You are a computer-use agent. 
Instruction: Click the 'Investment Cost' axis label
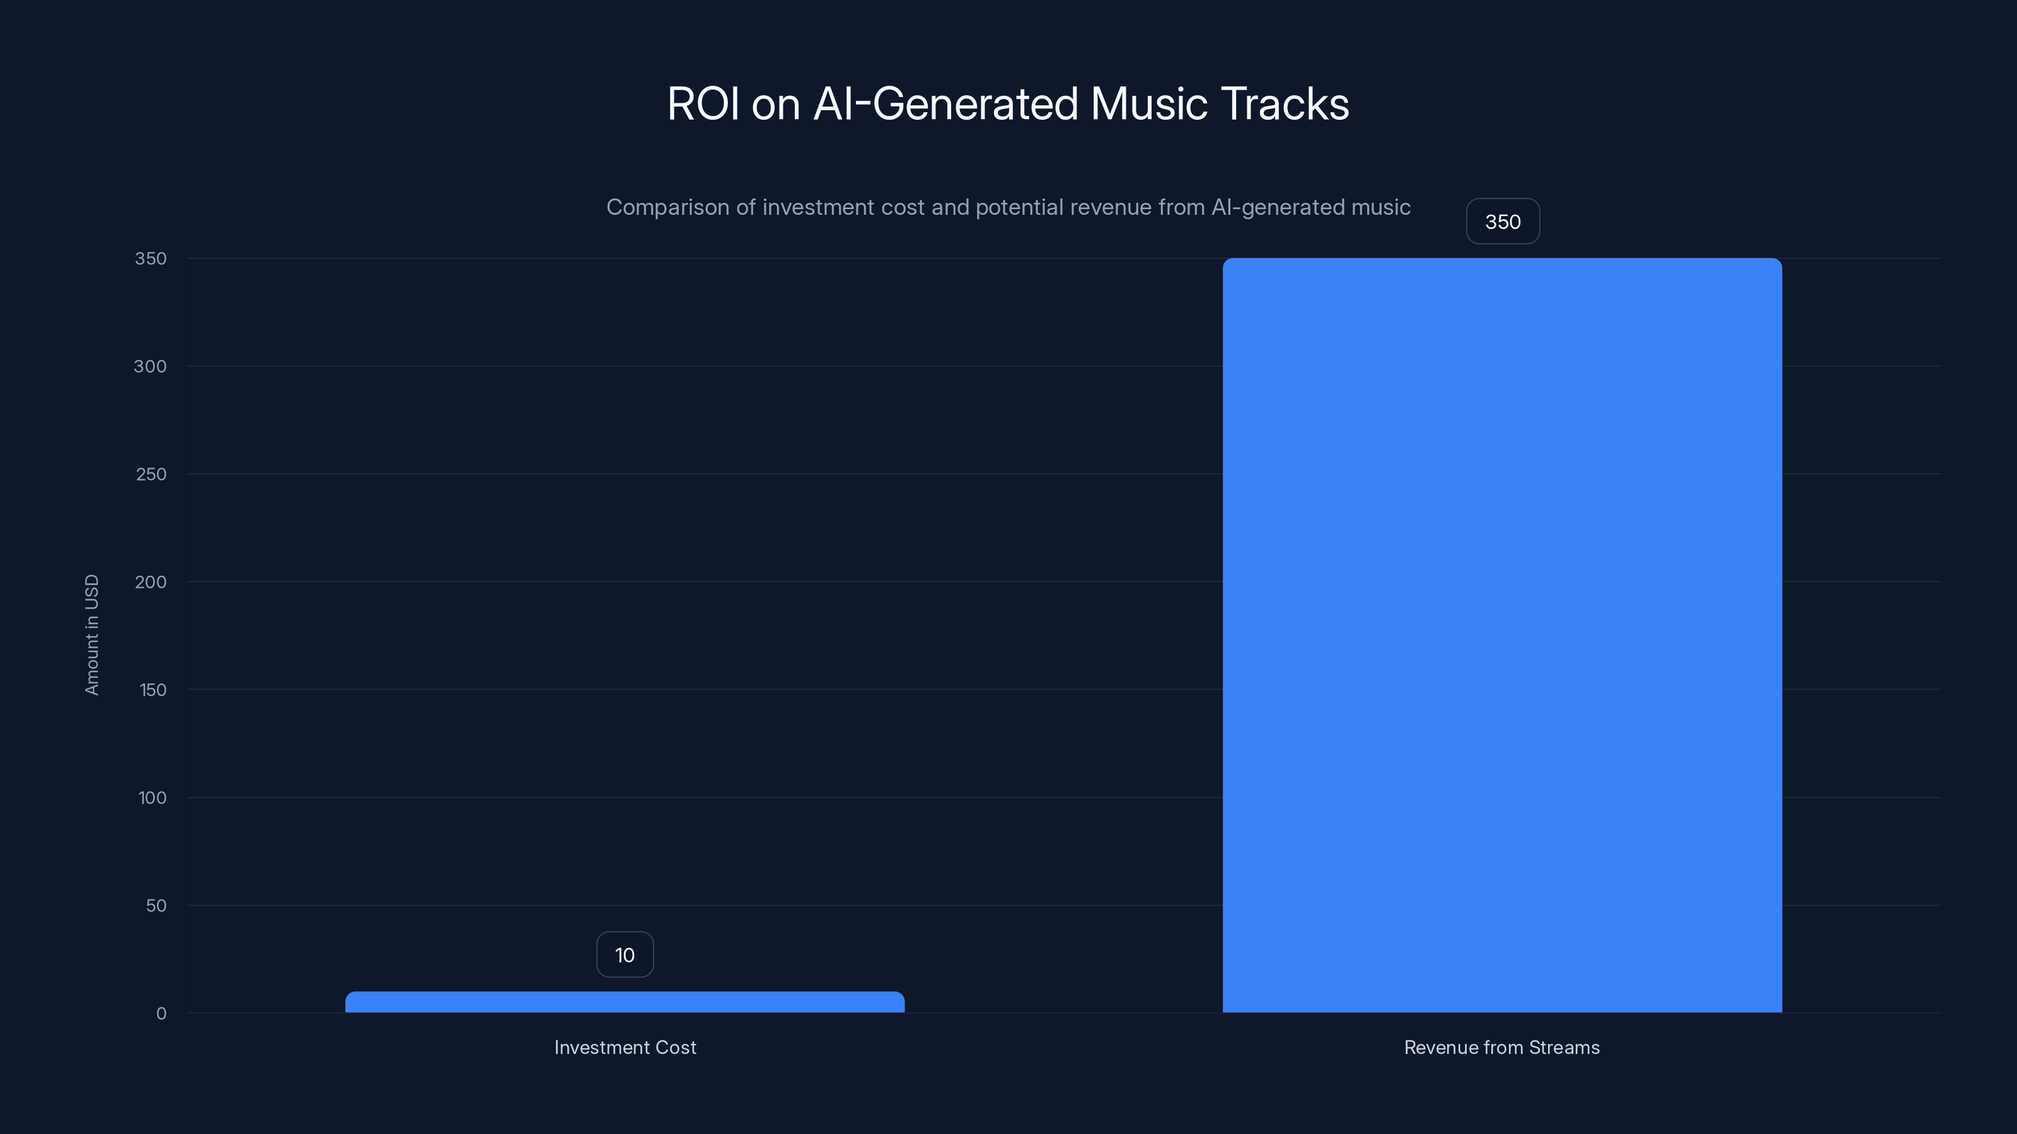click(x=625, y=1047)
